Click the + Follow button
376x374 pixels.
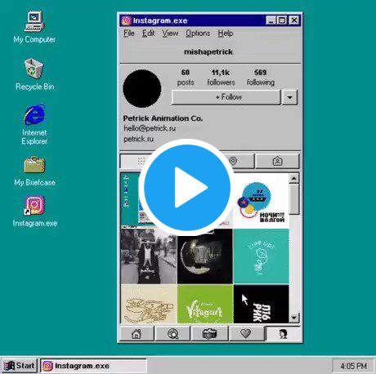(x=226, y=97)
